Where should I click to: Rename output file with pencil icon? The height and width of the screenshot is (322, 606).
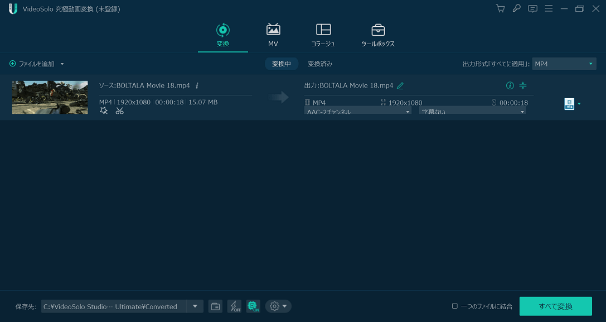point(400,85)
